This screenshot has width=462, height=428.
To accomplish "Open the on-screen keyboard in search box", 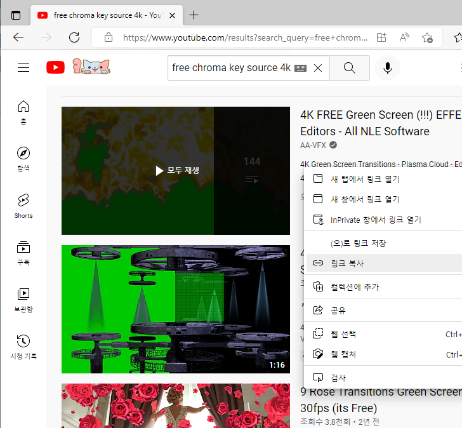I will pyautogui.click(x=301, y=69).
